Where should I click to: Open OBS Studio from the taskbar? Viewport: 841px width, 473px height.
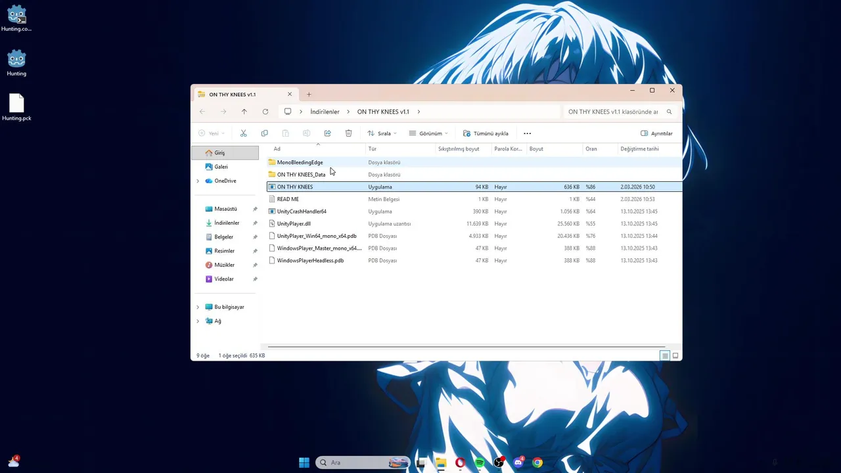[499, 462]
